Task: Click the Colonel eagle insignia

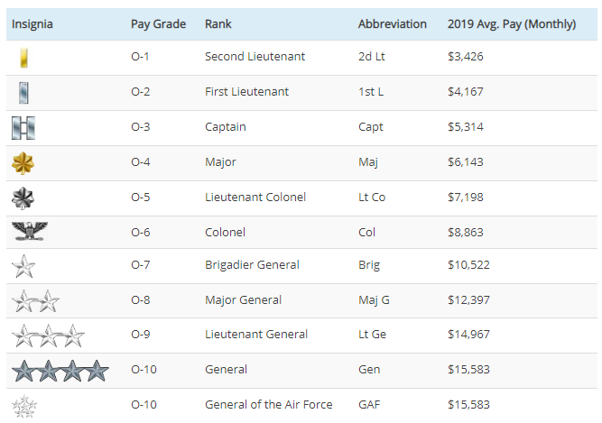Action: coord(31,232)
